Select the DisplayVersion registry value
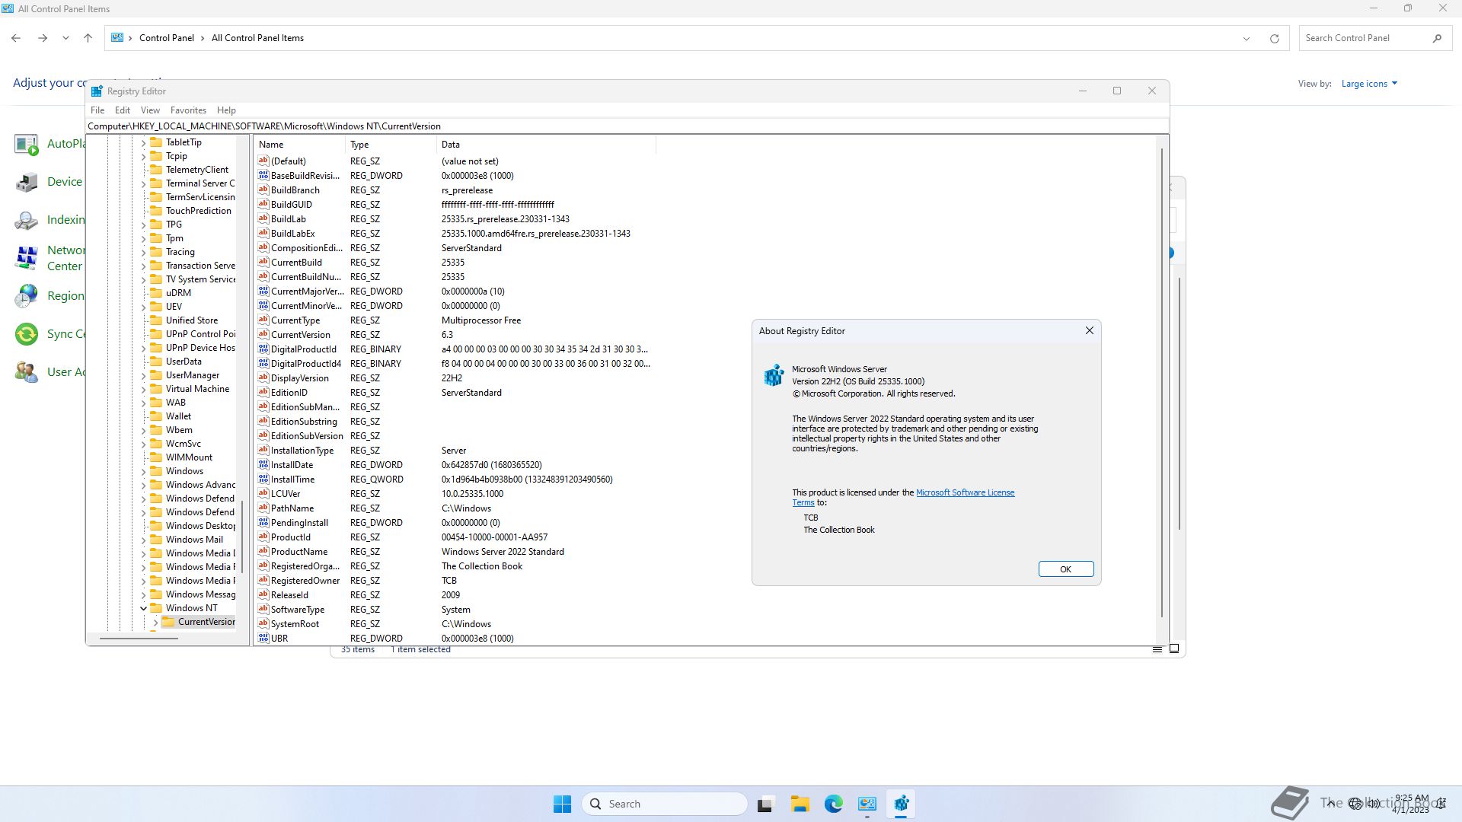The height and width of the screenshot is (822, 1462). (x=300, y=378)
